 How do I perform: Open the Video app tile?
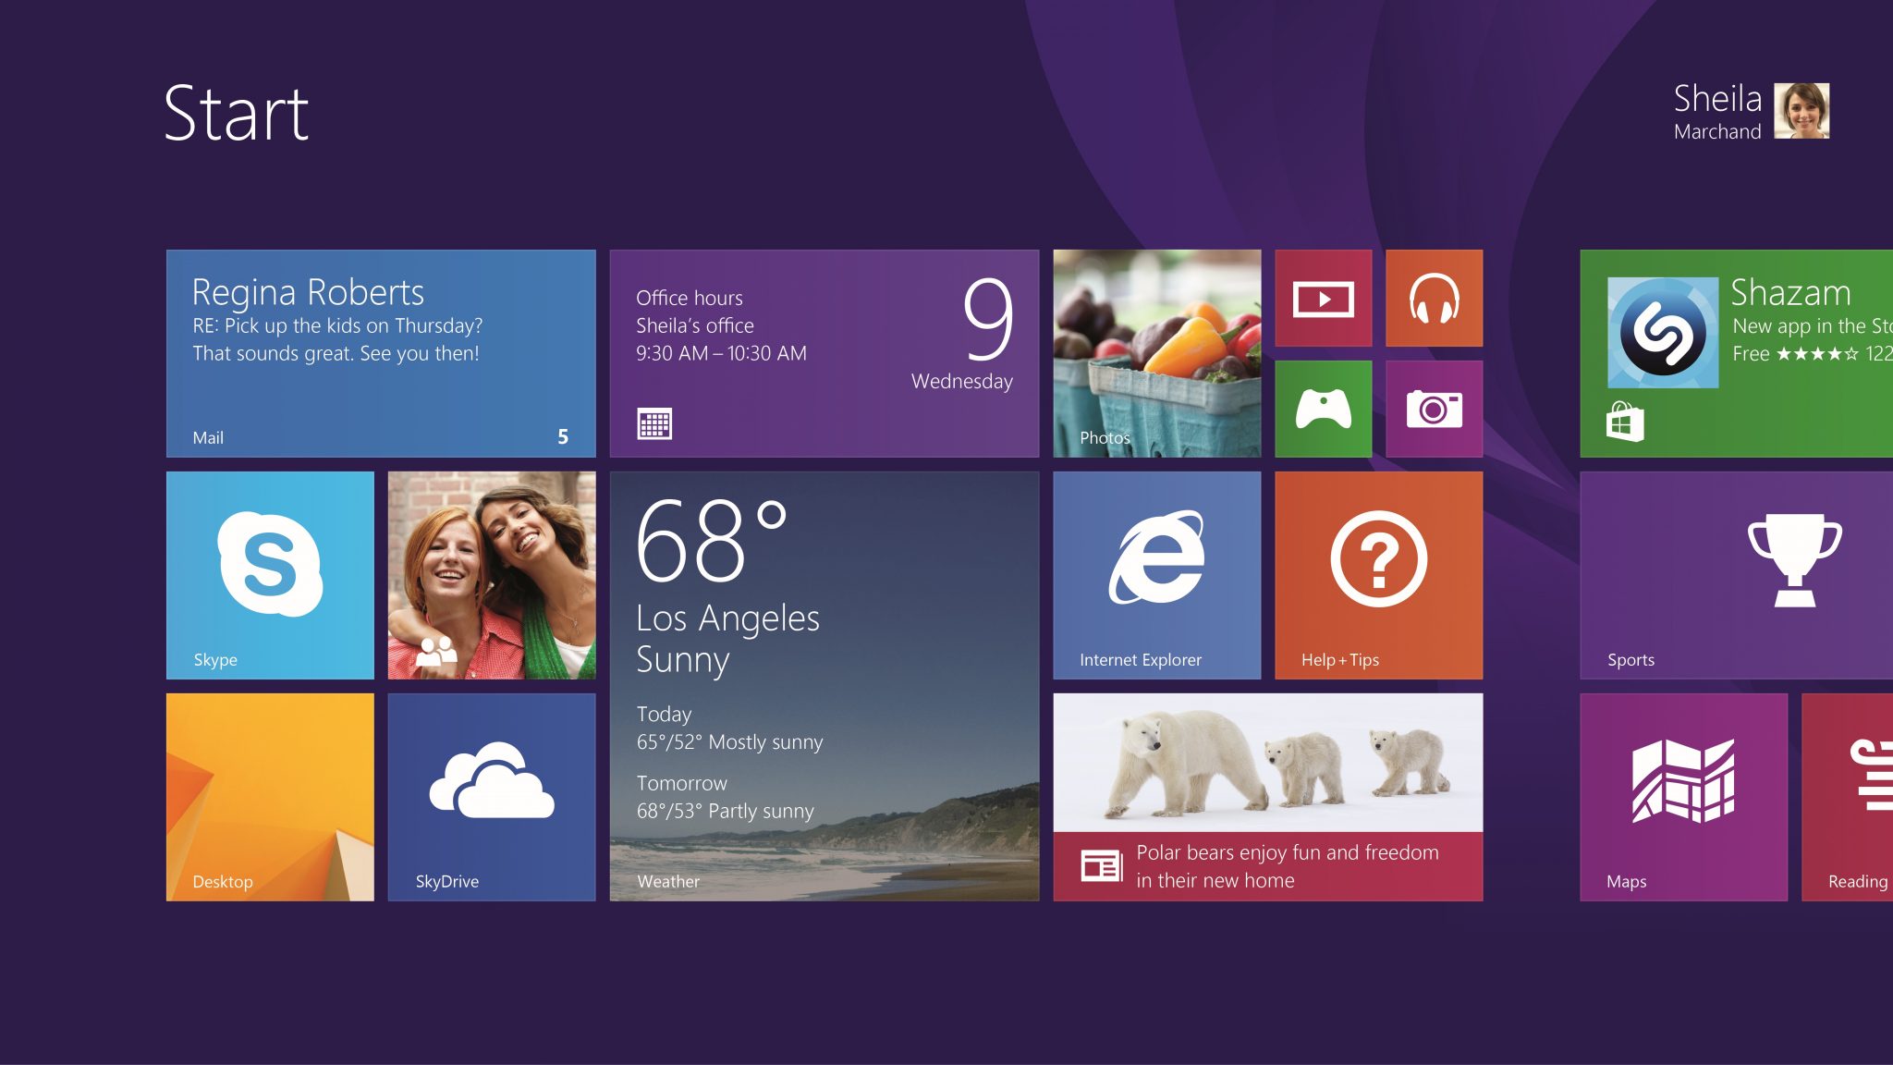[1323, 298]
